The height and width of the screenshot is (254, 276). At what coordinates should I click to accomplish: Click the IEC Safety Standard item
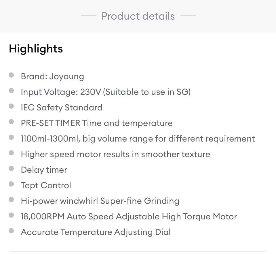point(62,108)
